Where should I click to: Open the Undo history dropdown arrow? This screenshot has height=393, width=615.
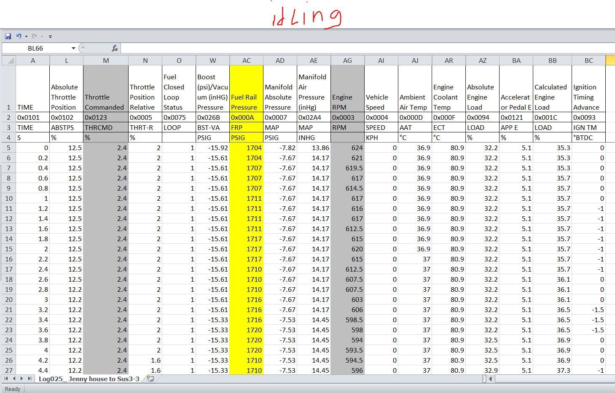click(x=26, y=37)
